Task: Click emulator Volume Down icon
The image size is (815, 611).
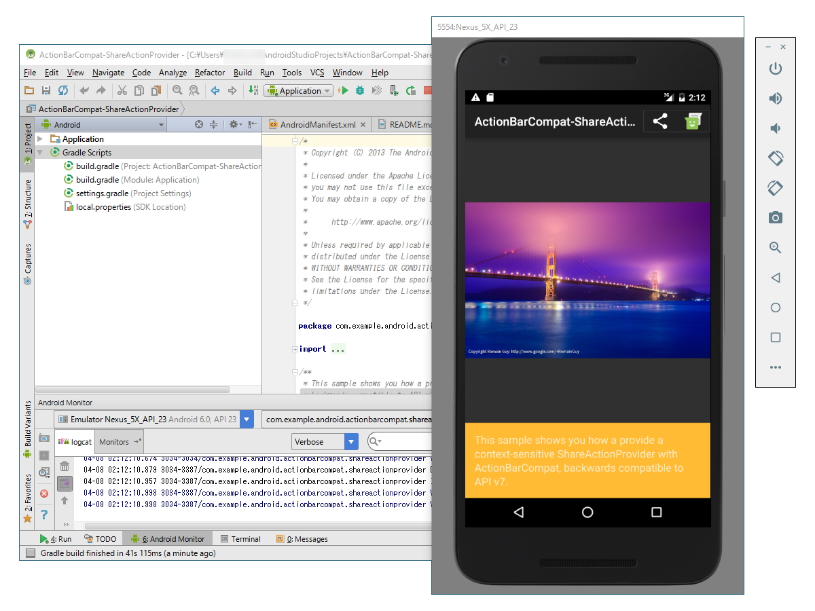Action: click(775, 128)
